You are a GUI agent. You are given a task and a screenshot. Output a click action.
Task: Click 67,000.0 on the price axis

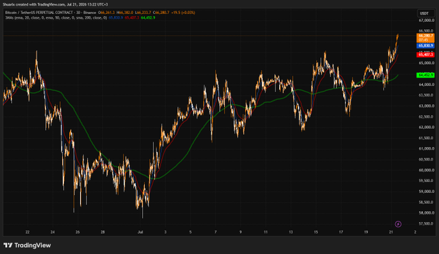pos(427,21)
